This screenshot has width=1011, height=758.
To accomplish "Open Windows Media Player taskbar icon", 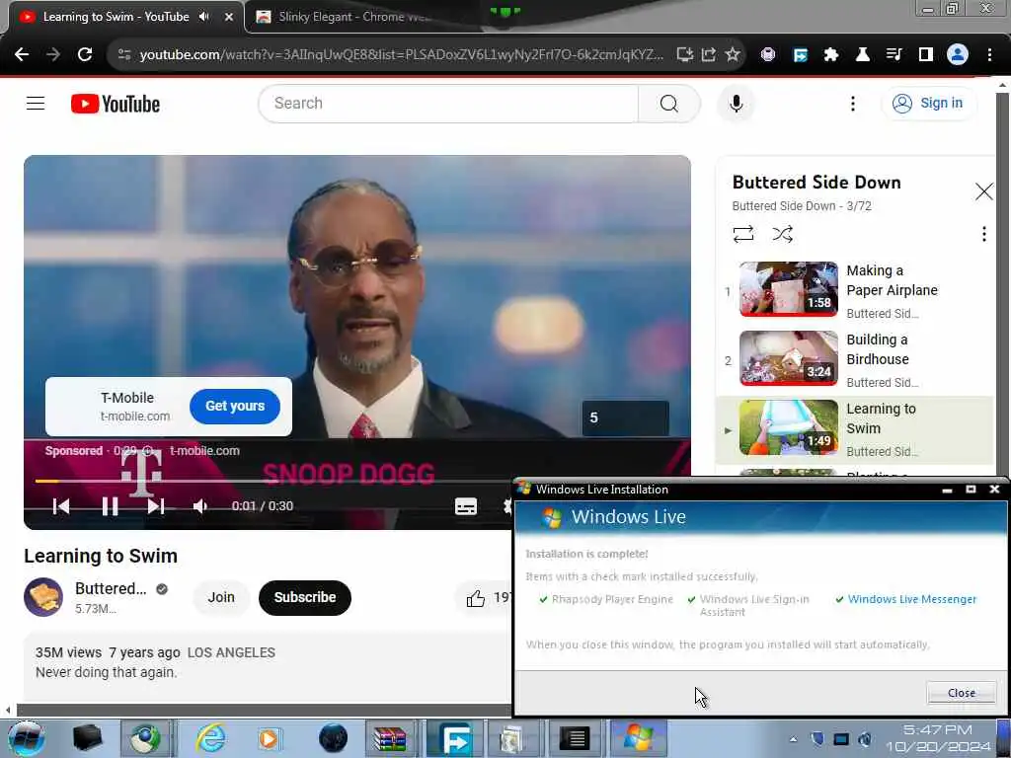I will [270, 738].
